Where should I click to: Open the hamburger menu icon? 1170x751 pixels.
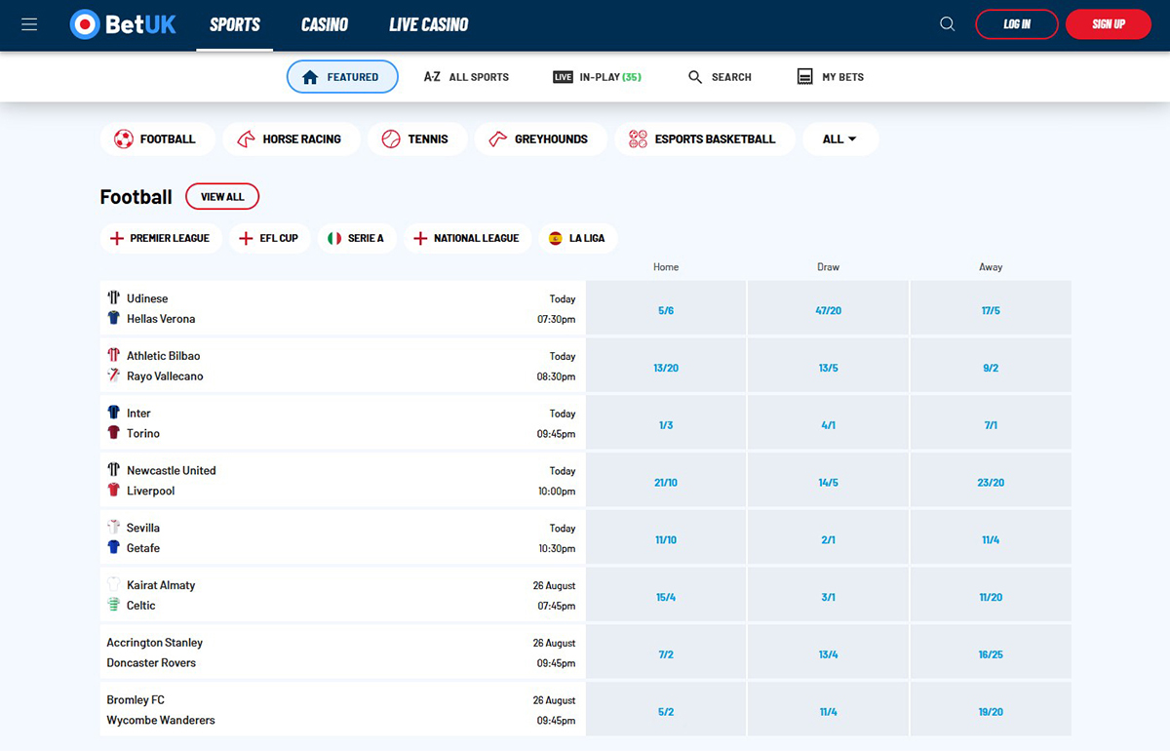pos(29,24)
